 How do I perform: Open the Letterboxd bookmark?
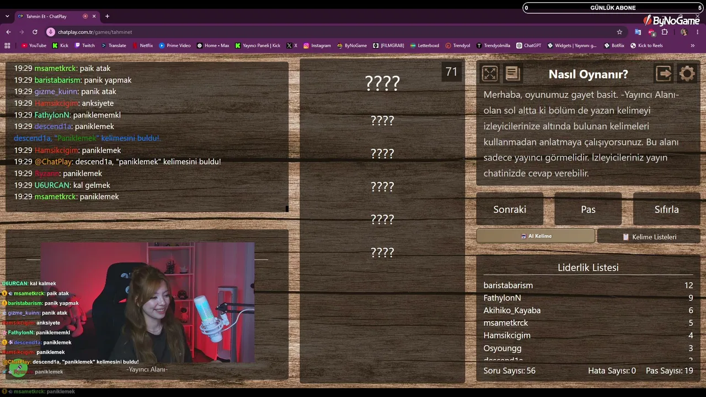click(x=425, y=46)
